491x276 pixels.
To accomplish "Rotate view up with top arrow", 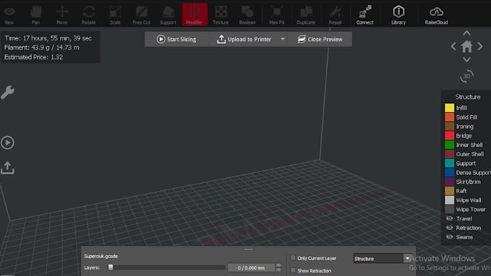I will pyautogui.click(x=466, y=33).
